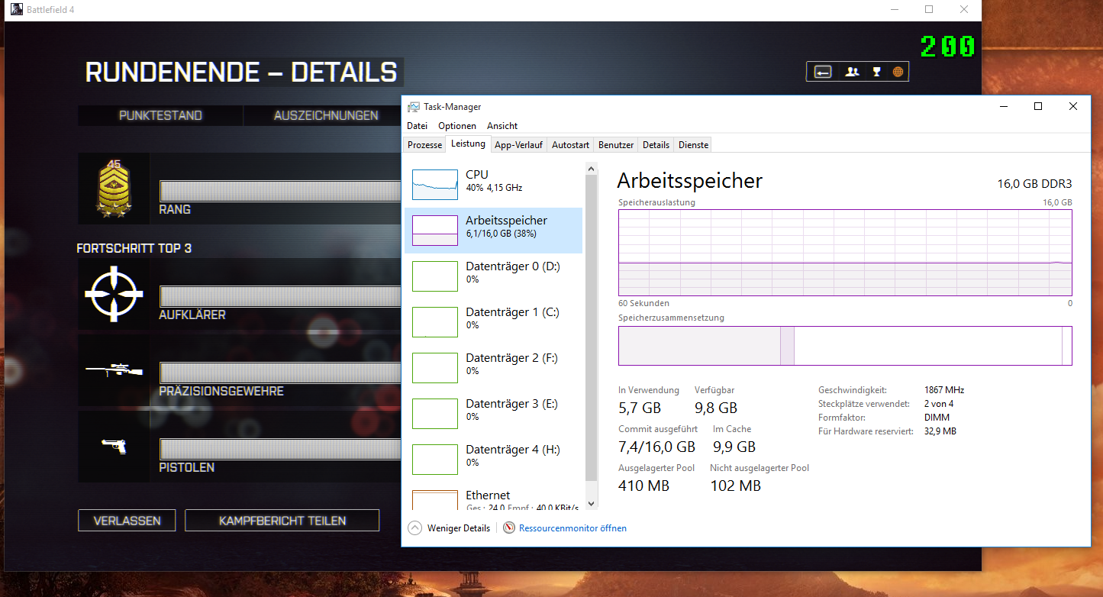Switch to the Prozesse tab

(x=424, y=145)
